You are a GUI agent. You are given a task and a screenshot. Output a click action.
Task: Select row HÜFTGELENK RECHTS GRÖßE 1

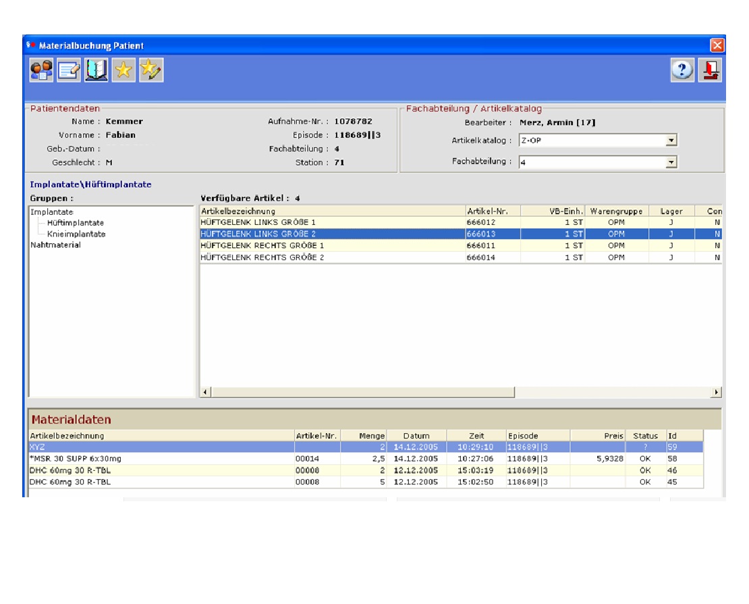point(460,245)
